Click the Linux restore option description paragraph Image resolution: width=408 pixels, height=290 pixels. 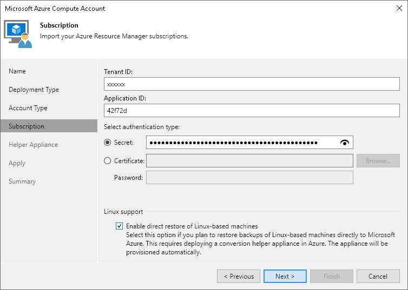(260, 244)
